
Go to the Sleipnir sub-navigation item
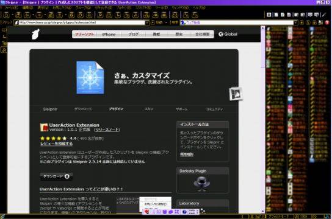[50, 109]
